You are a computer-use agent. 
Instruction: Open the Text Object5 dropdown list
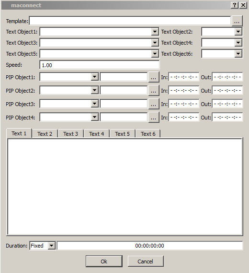click(x=155, y=54)
